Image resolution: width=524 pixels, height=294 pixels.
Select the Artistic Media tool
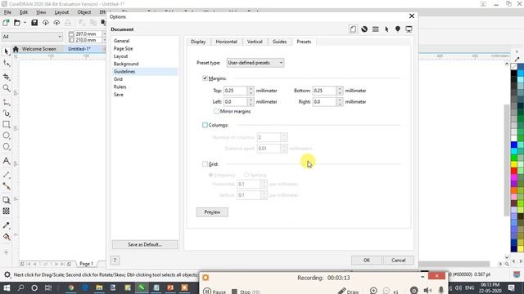(x=7, y=114)
